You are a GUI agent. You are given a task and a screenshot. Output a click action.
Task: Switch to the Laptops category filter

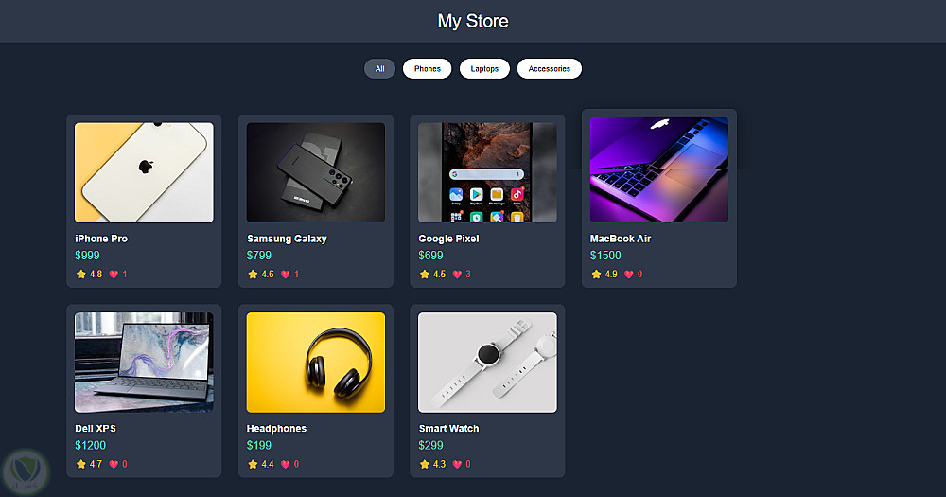[x=484, y=69]
